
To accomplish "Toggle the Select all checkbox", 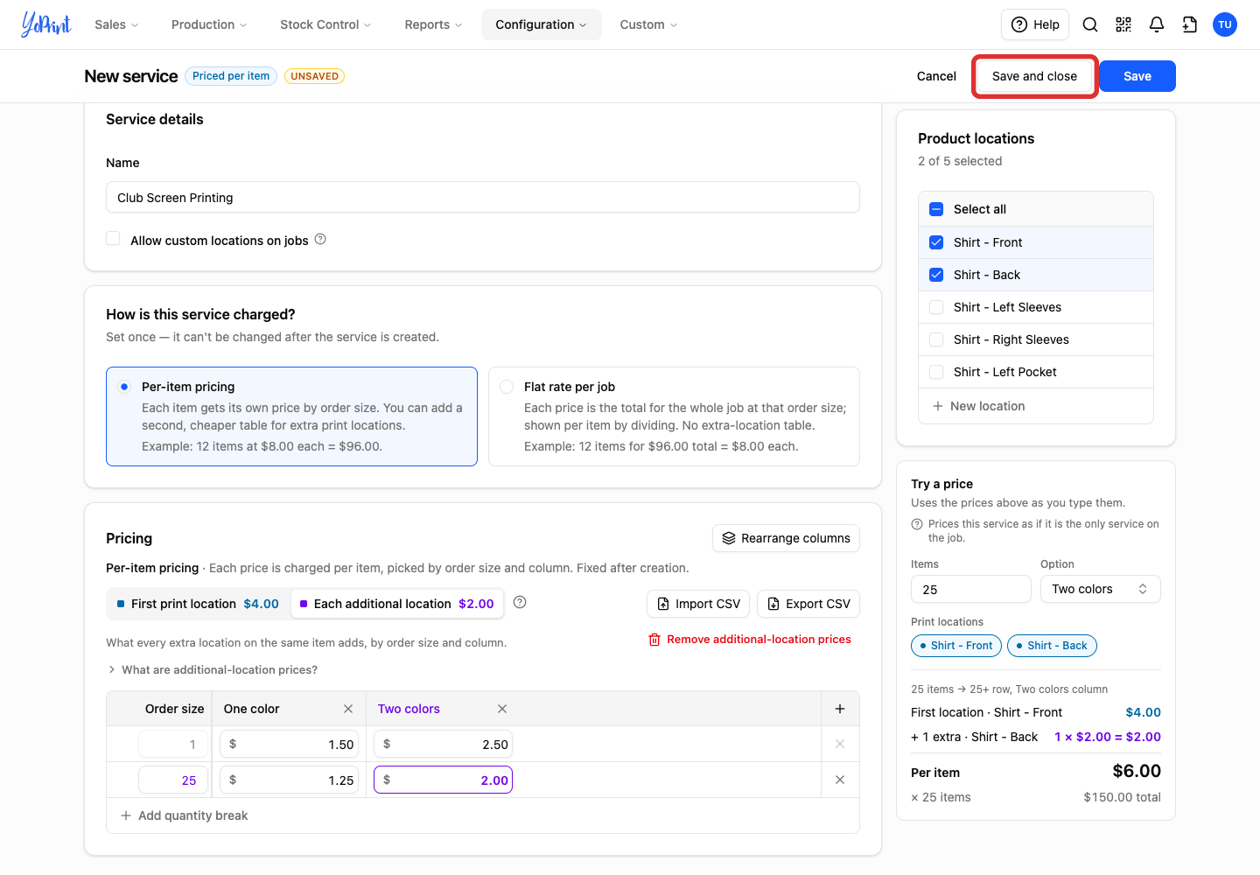I will [x=936, y=209].
